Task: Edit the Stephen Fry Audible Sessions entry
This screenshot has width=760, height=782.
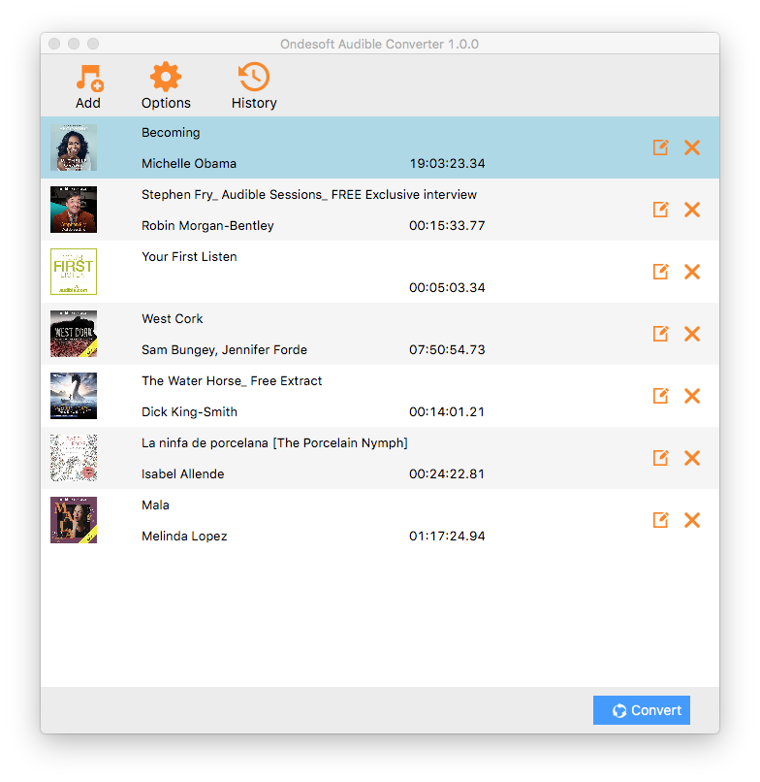Action: click(660, 210)
